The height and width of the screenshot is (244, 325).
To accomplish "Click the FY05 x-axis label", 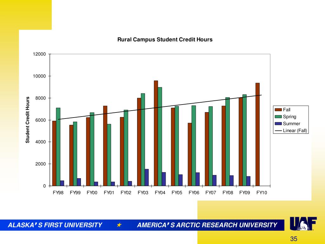I will (x=177, y=193).
